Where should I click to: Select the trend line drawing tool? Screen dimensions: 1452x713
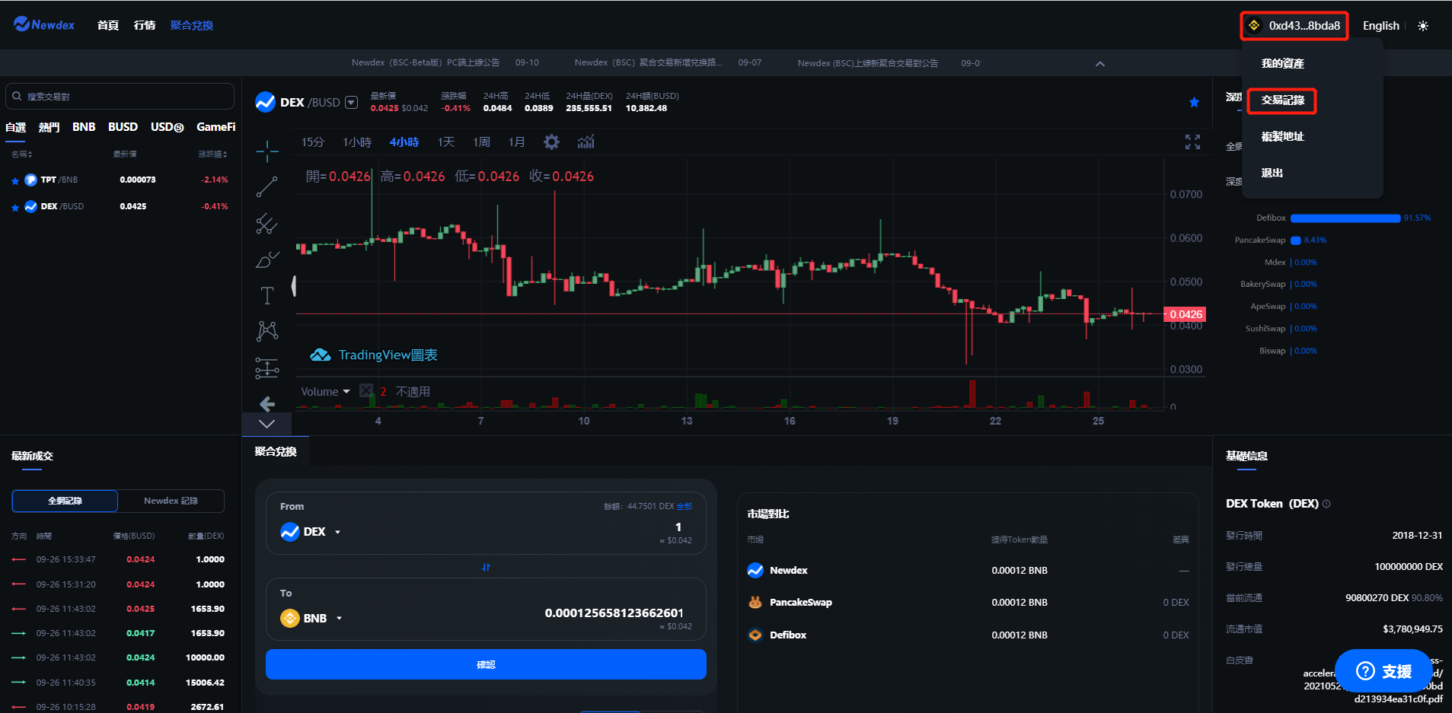pyautogui.click(x=266, y=187)
